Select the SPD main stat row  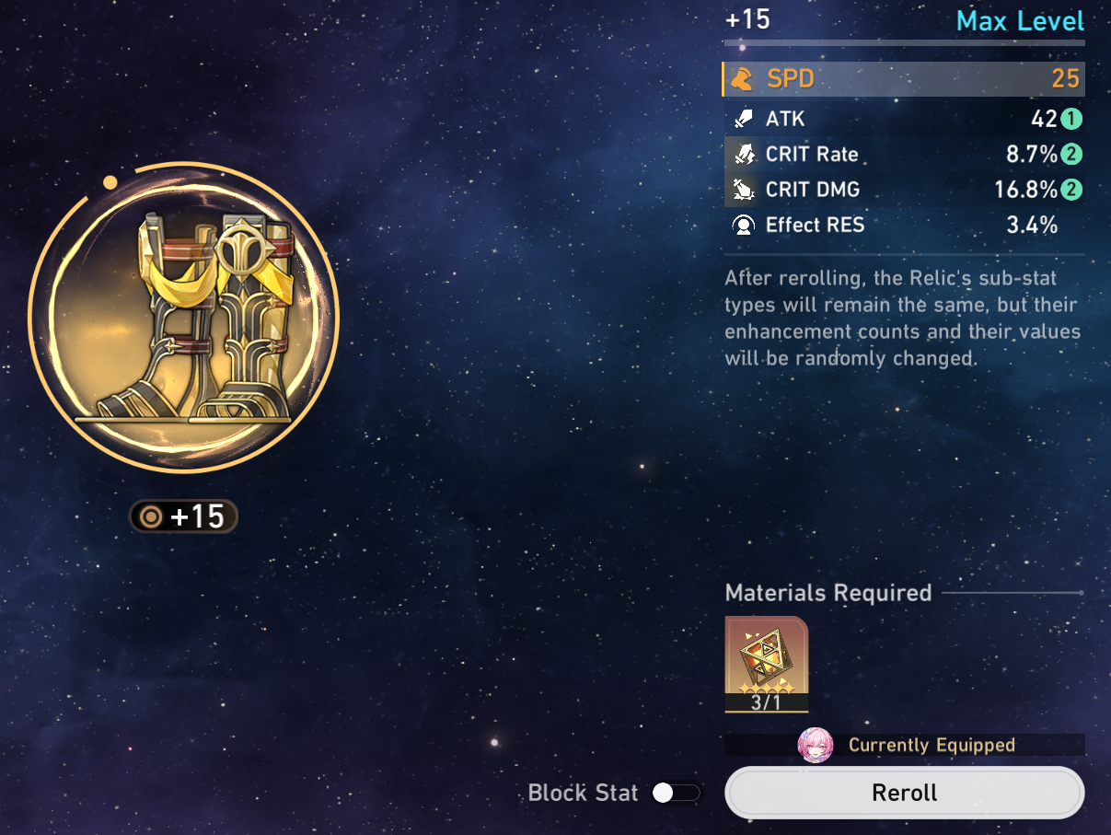(x=904, y=79)
